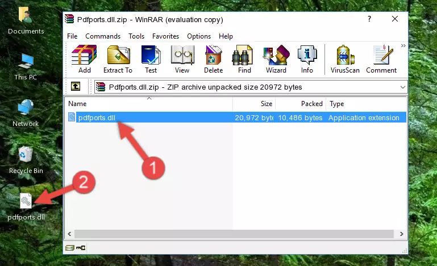Select the Documents desktop icon
The width and height of the screenshot is (437, 266).
pos(26,21)
